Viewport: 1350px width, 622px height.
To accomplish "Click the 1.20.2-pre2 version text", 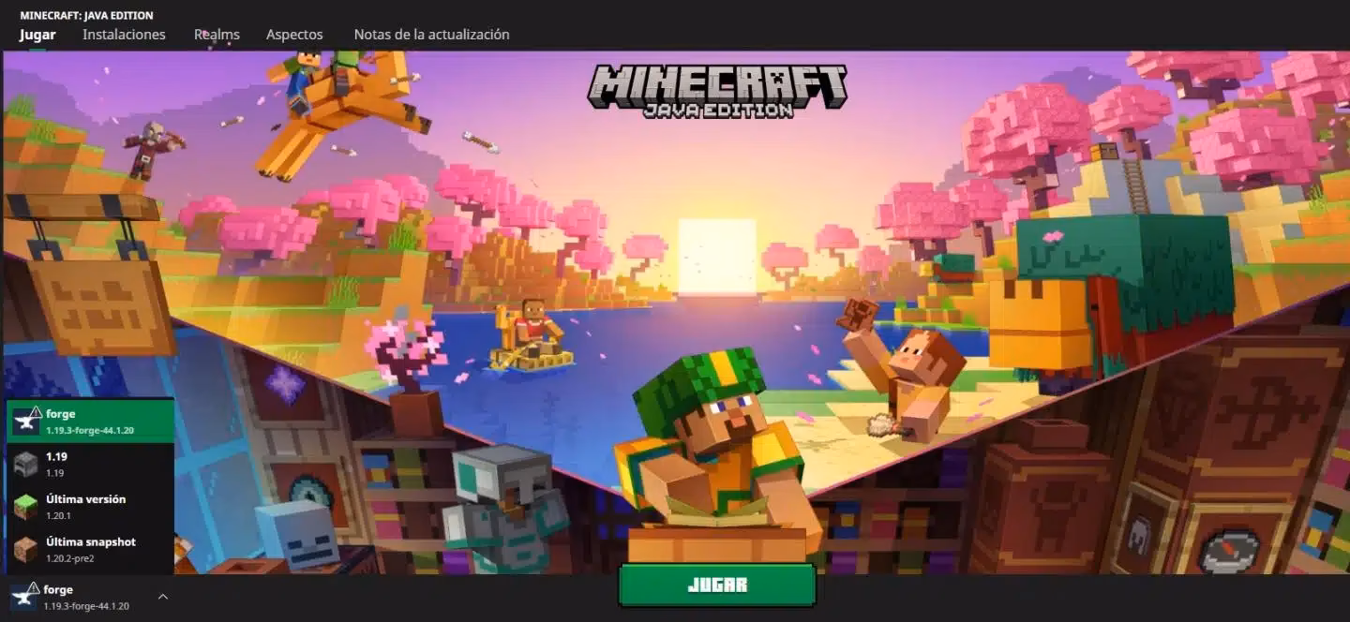I will tap(70, 558).
